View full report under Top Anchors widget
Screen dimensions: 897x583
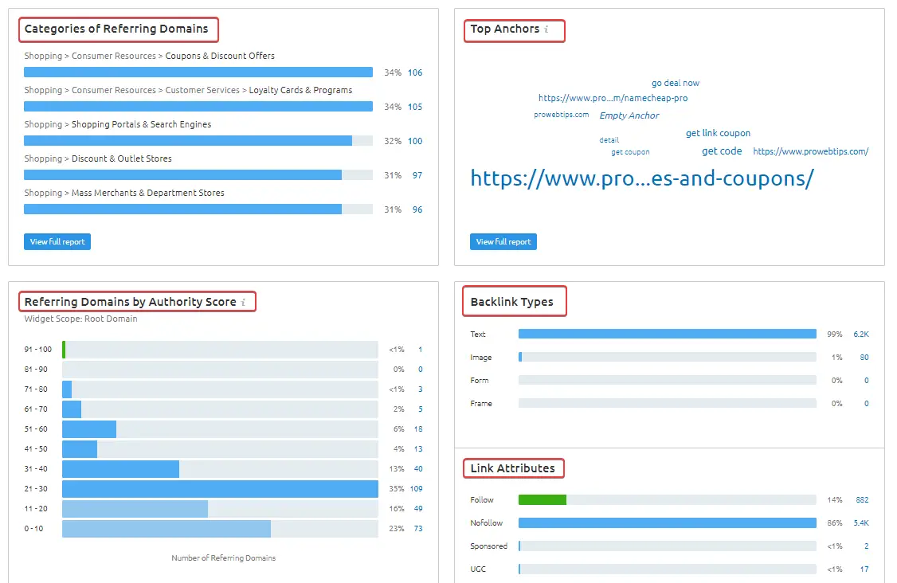(x=503, y=241)
